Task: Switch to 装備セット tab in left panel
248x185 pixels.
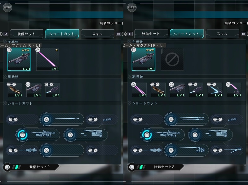Action: point(27,34)
